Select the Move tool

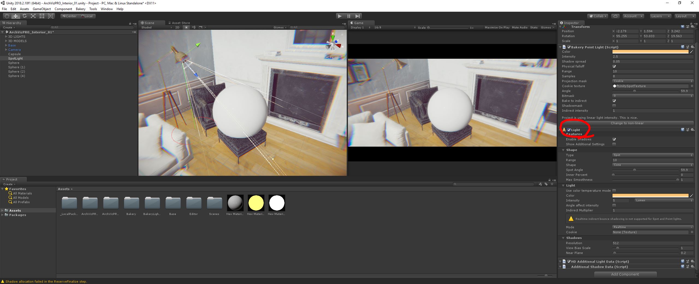(16, 16)
